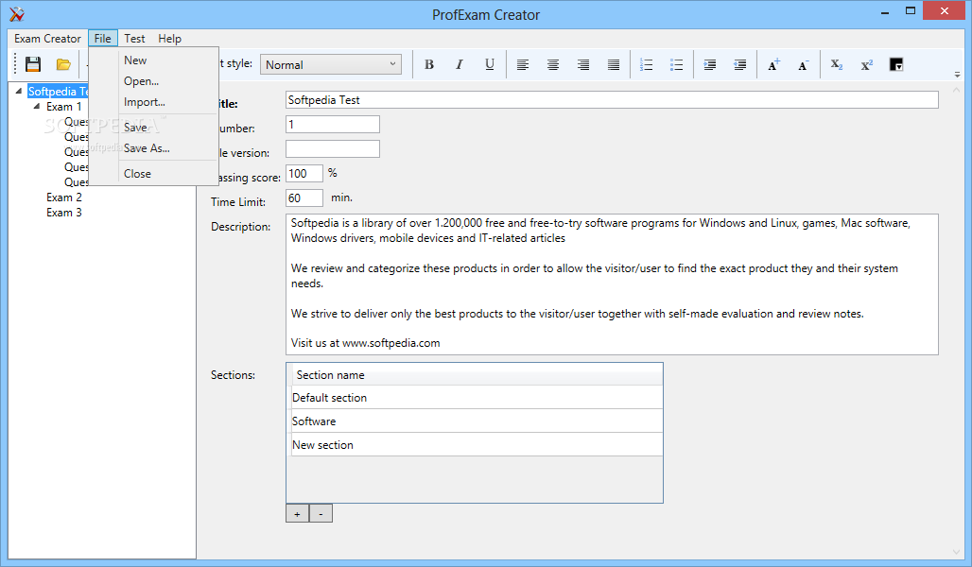Select the New section row
The image size is (972, 567).
pyautogui.click(x=477, y=445)
